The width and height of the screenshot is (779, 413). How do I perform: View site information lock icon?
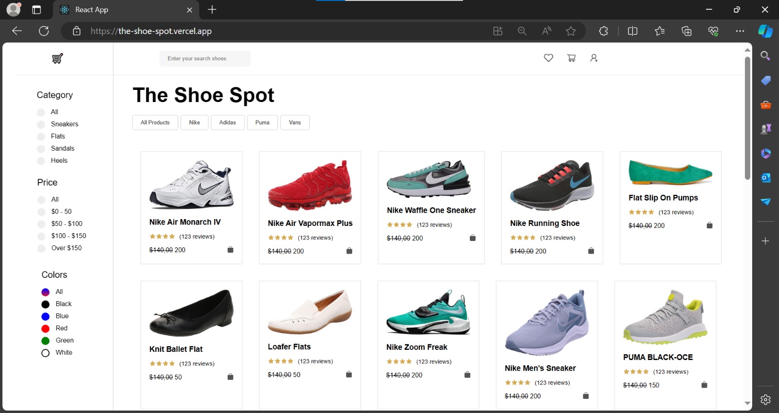(x=76, y=31)
